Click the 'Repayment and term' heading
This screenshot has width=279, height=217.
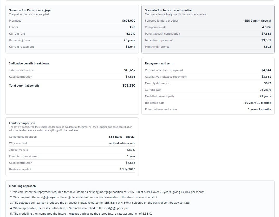pyautogui.click(x=159, y=63)
